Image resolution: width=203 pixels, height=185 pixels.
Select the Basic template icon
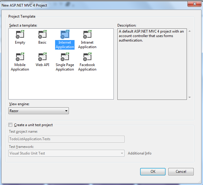coord(43,34)
